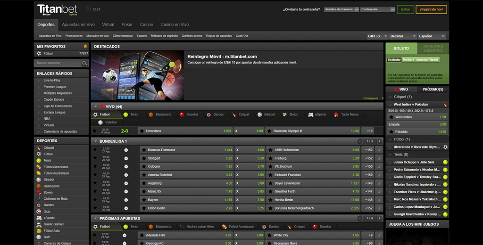This screenshot has width=483, height=245.
Task: Favorite the Union Berlin match star
Action: 95,208
